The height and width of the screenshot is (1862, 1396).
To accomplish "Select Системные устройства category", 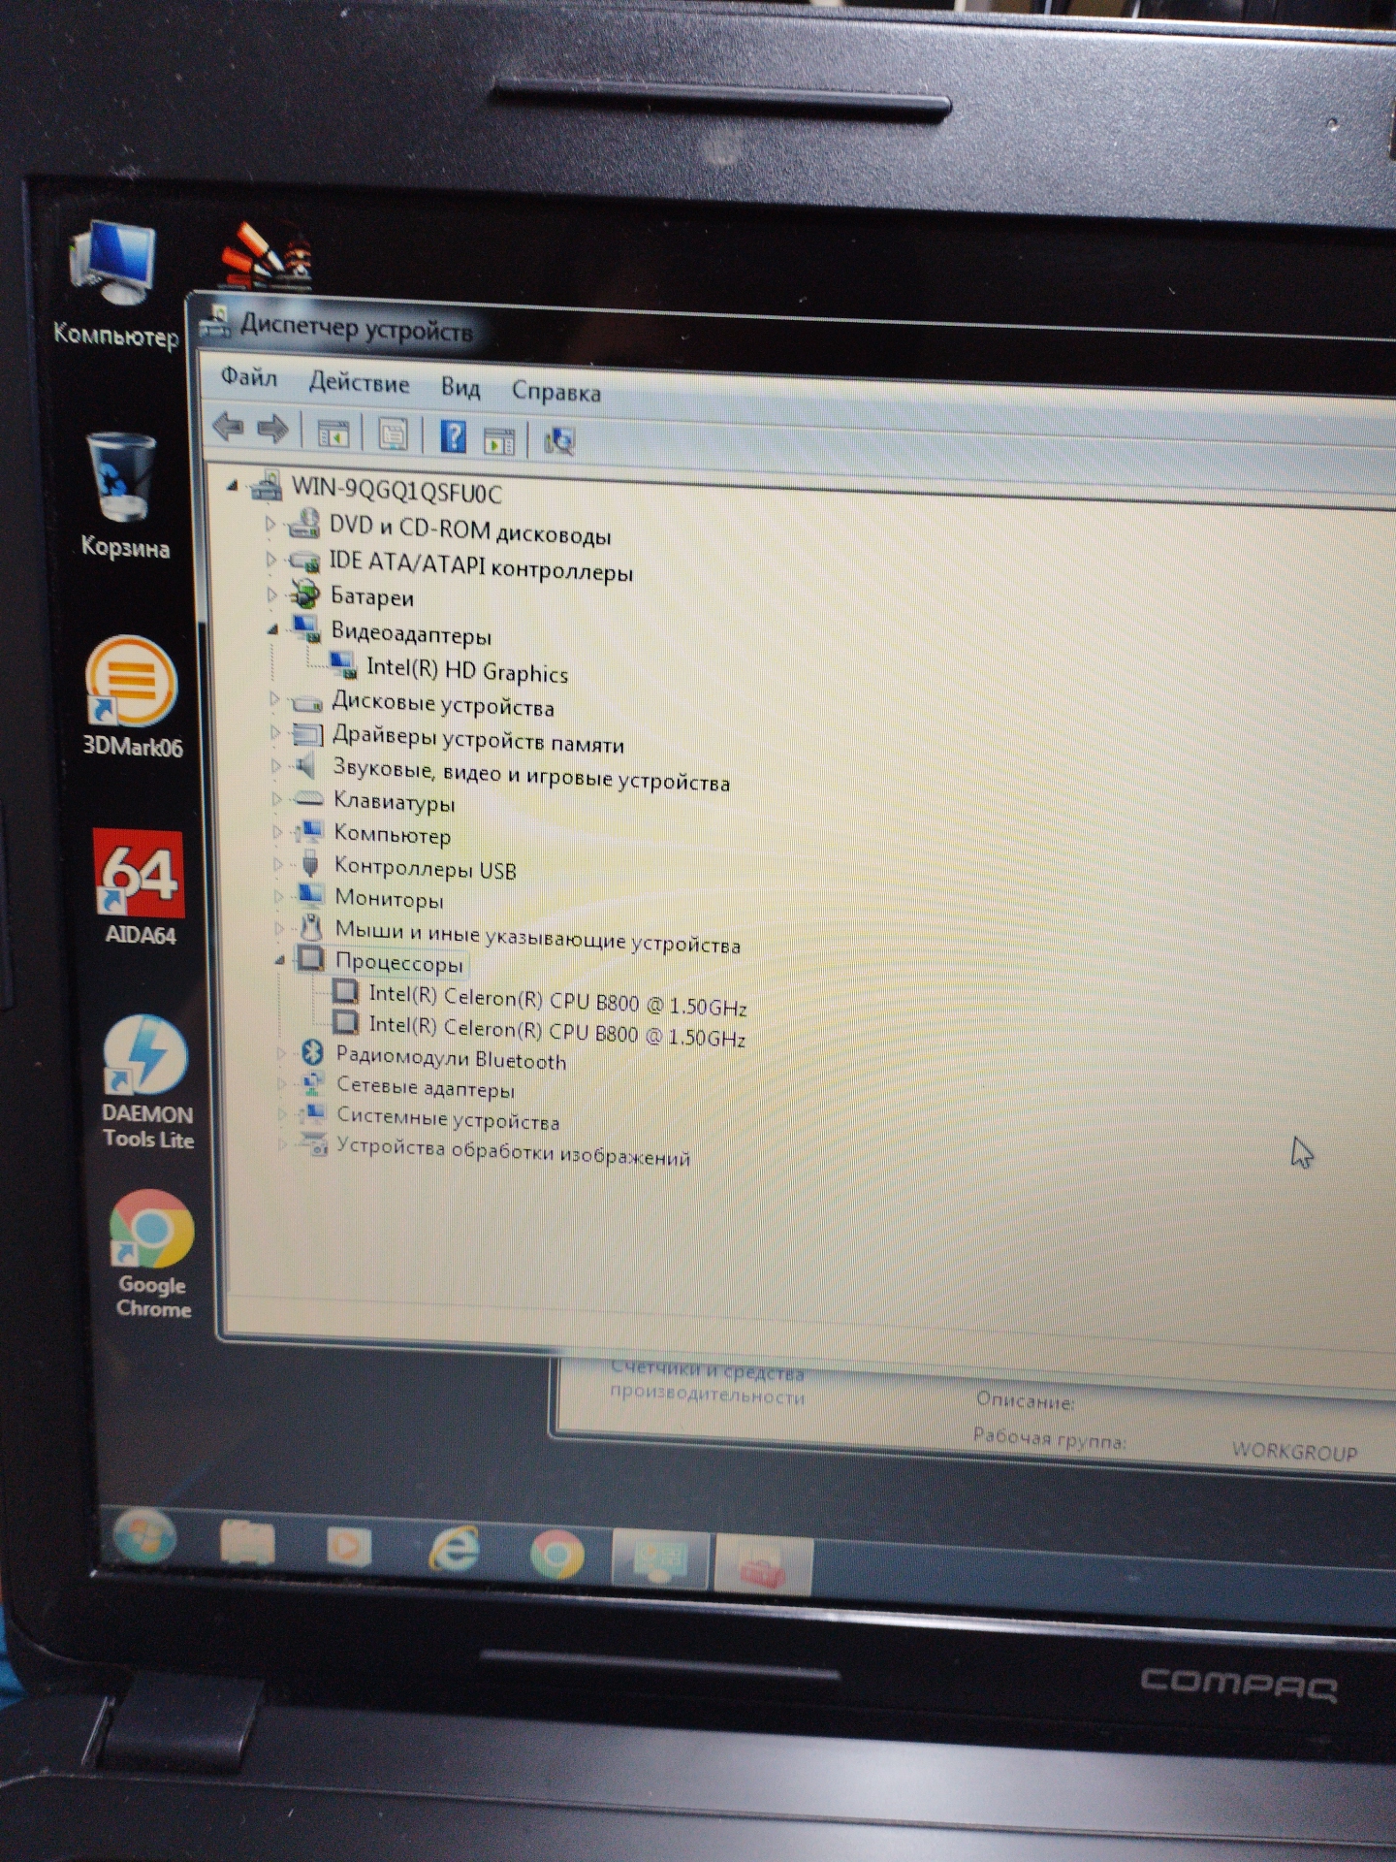I will [448, 1119].
